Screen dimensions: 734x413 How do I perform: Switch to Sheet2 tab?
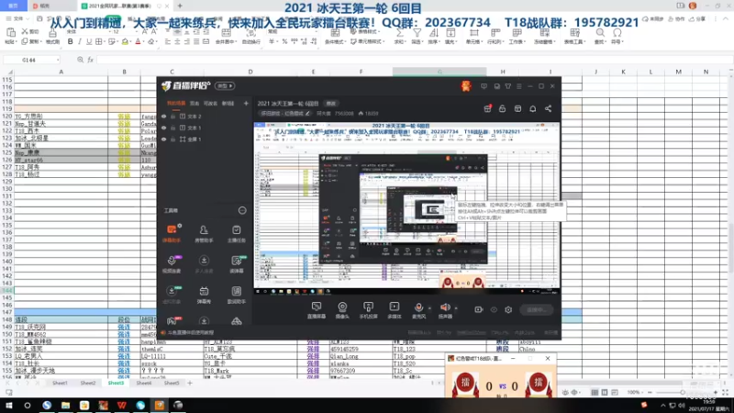87,383
